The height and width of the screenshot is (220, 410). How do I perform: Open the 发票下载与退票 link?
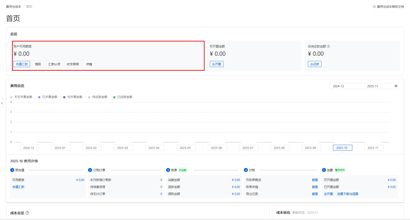347,194
